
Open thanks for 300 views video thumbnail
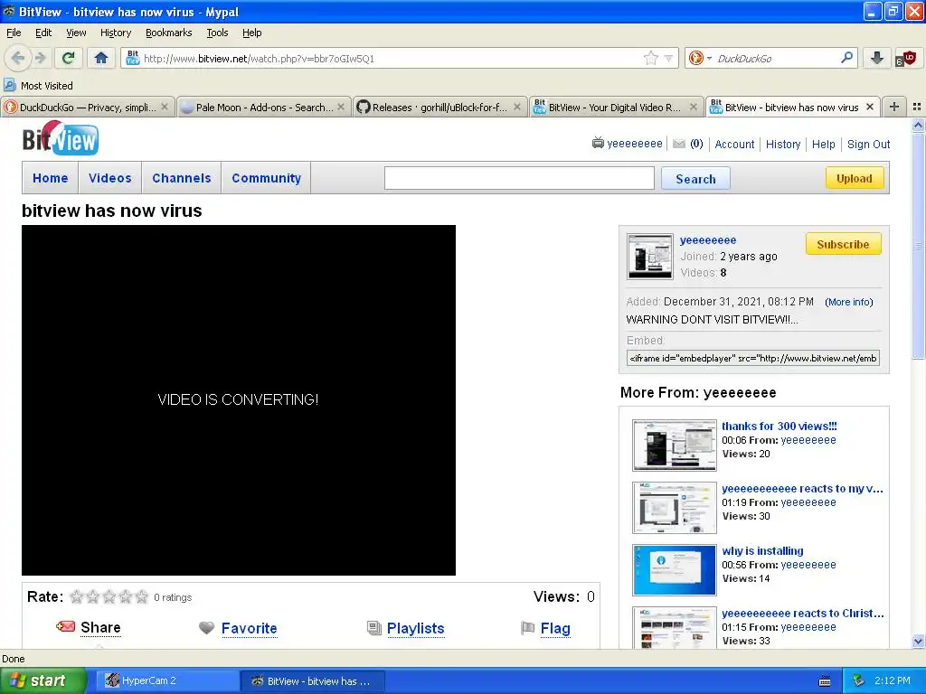click(x=674, y=445)
